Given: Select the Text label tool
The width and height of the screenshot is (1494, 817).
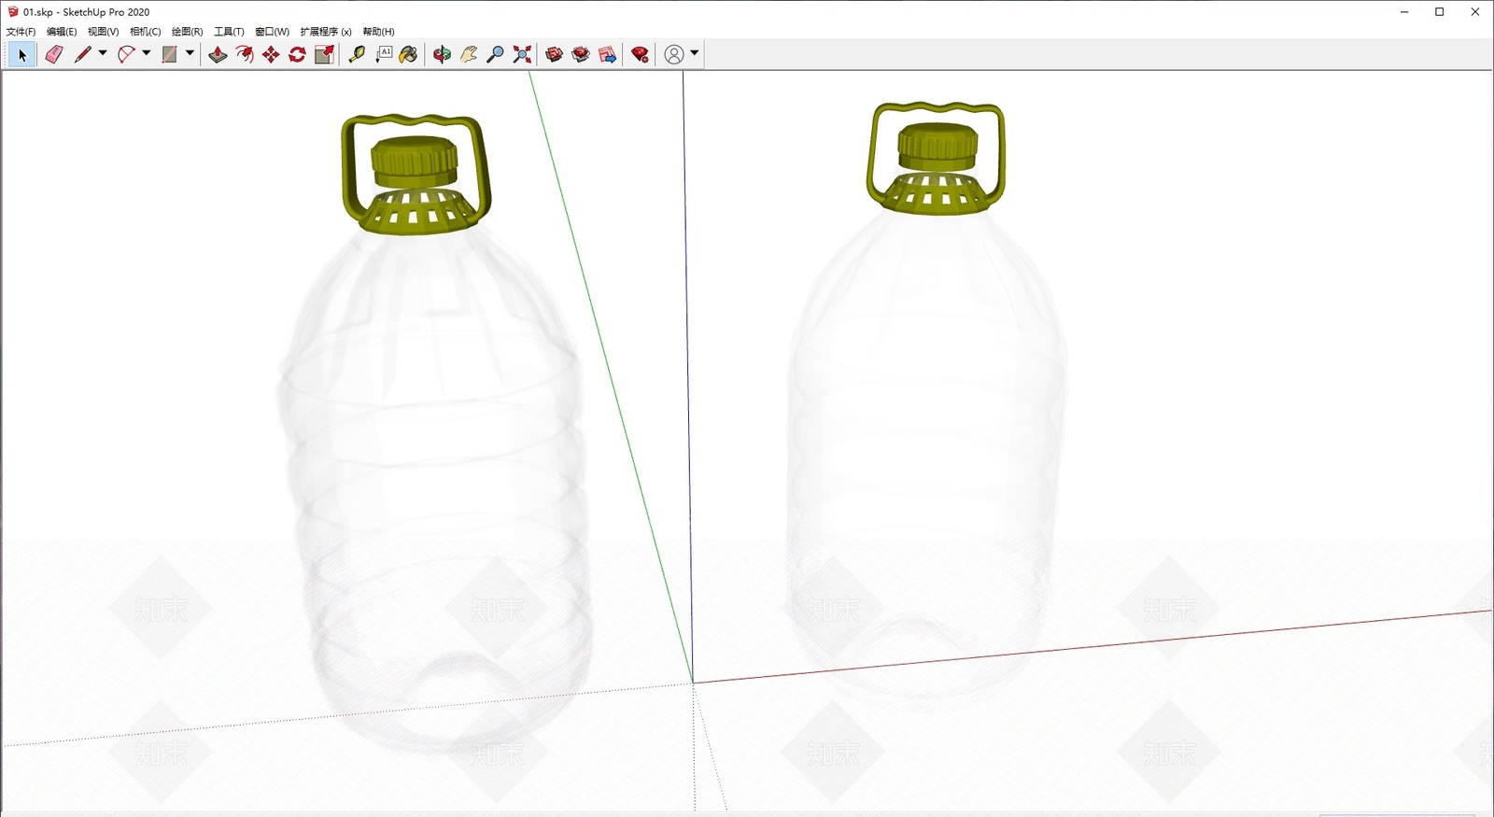Looking at the screenshot, I should point(384,55).
